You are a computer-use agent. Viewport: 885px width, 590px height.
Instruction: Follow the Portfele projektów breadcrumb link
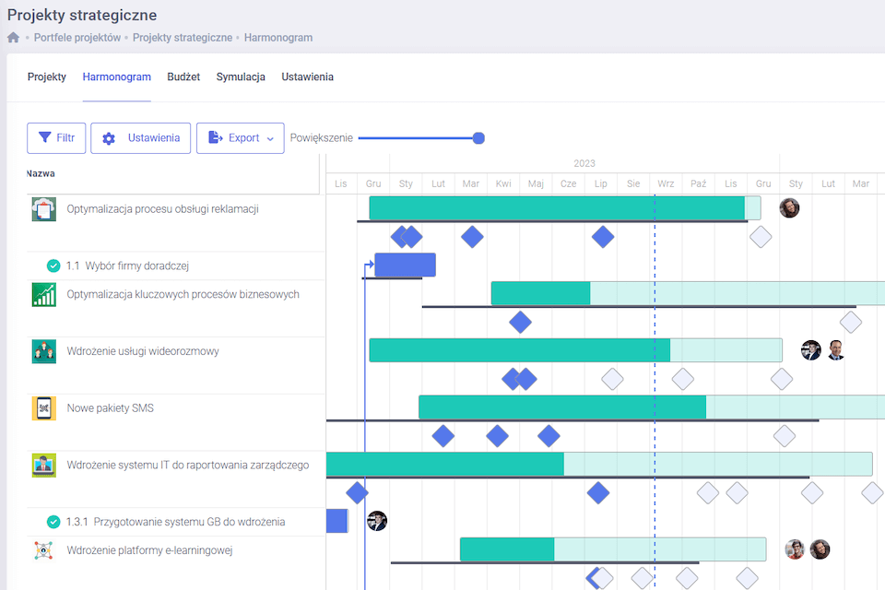[x=77, y=38]
